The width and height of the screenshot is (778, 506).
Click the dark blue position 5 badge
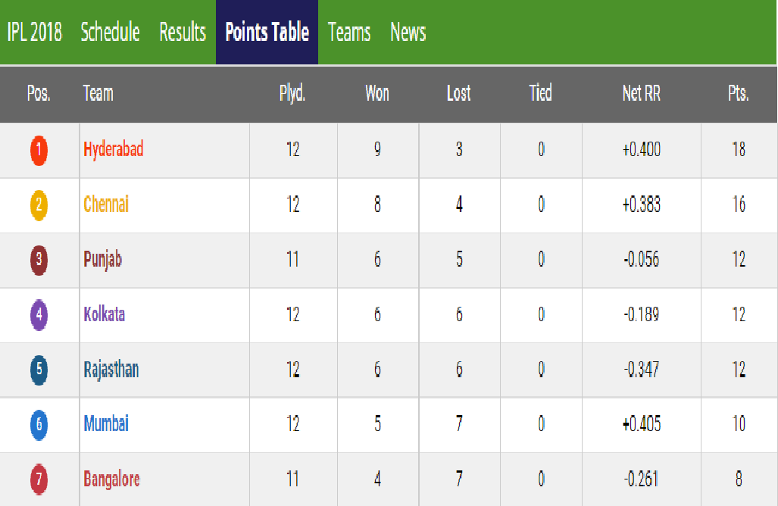tap(39, 370)
